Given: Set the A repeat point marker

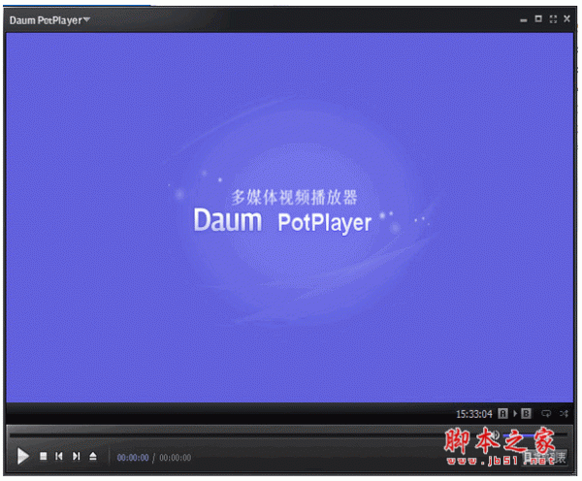Looking at the screenshot, I should 502,413.
